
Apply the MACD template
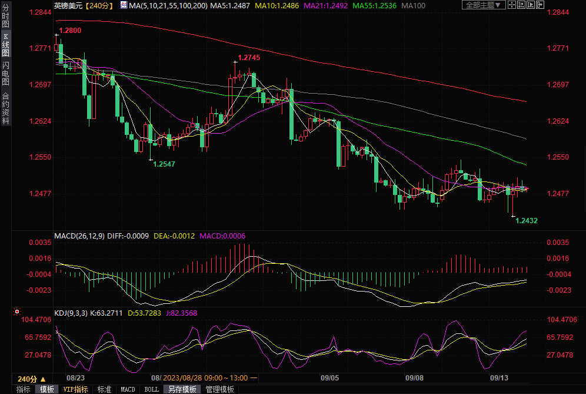(128, 389)
